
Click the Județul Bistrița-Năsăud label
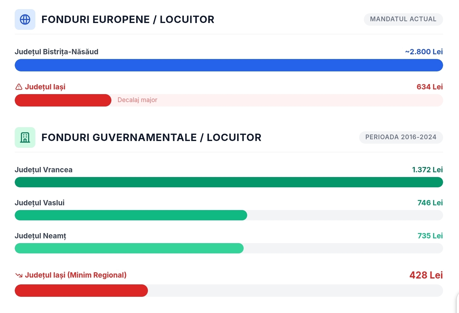pyautogui.click(x=57, y=52)
